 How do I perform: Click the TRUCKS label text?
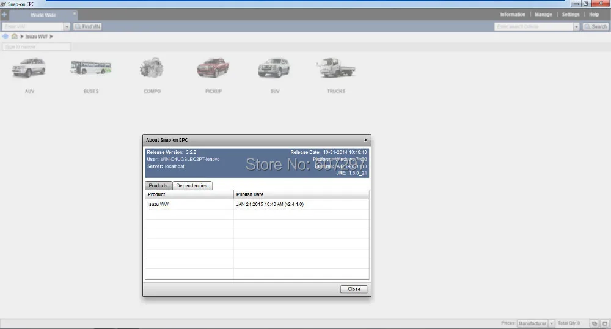coord(336,91)
